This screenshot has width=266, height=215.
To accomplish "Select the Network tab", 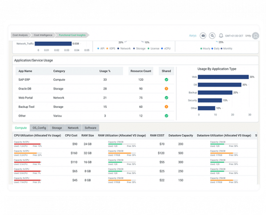I will (73, 128).
